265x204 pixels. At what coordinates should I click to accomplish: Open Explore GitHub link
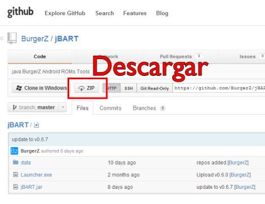coord(65,13)
